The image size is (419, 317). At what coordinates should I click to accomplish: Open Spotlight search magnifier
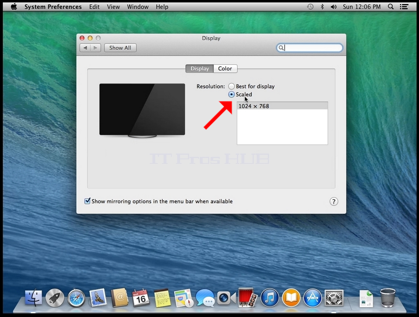(391, 7)
